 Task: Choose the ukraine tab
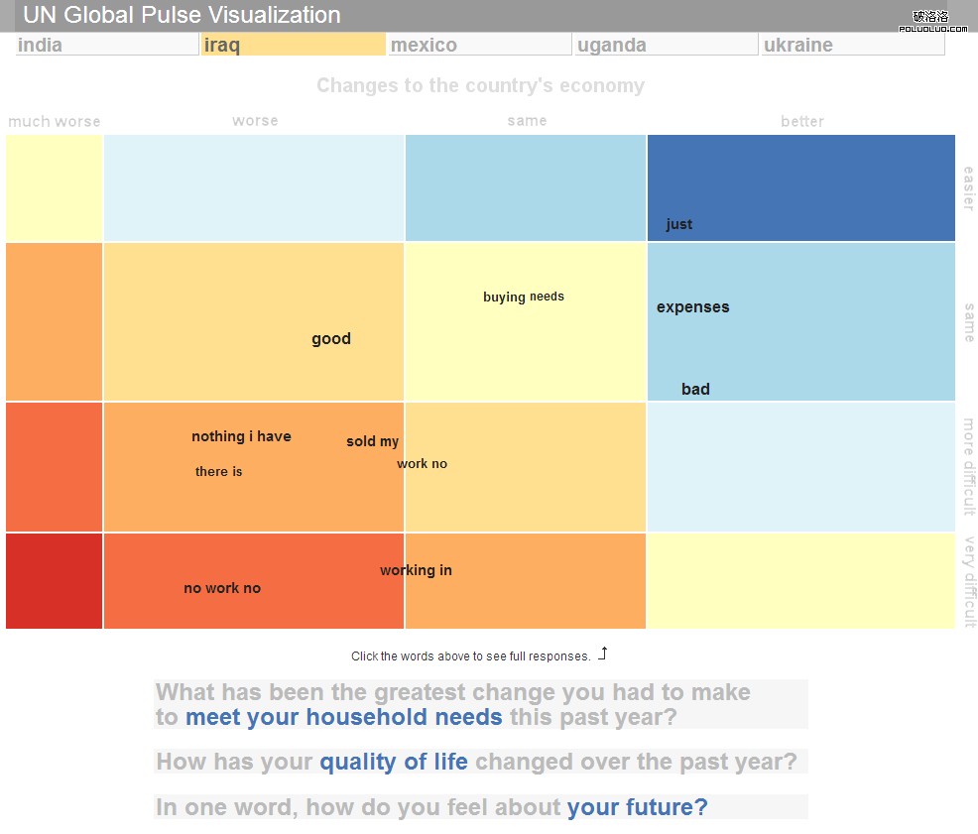(853, 45)
